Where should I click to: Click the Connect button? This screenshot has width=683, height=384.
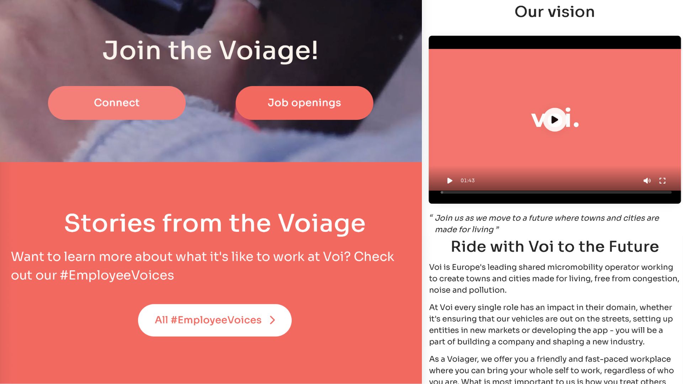pyautogui.click(x=117, y=103)
